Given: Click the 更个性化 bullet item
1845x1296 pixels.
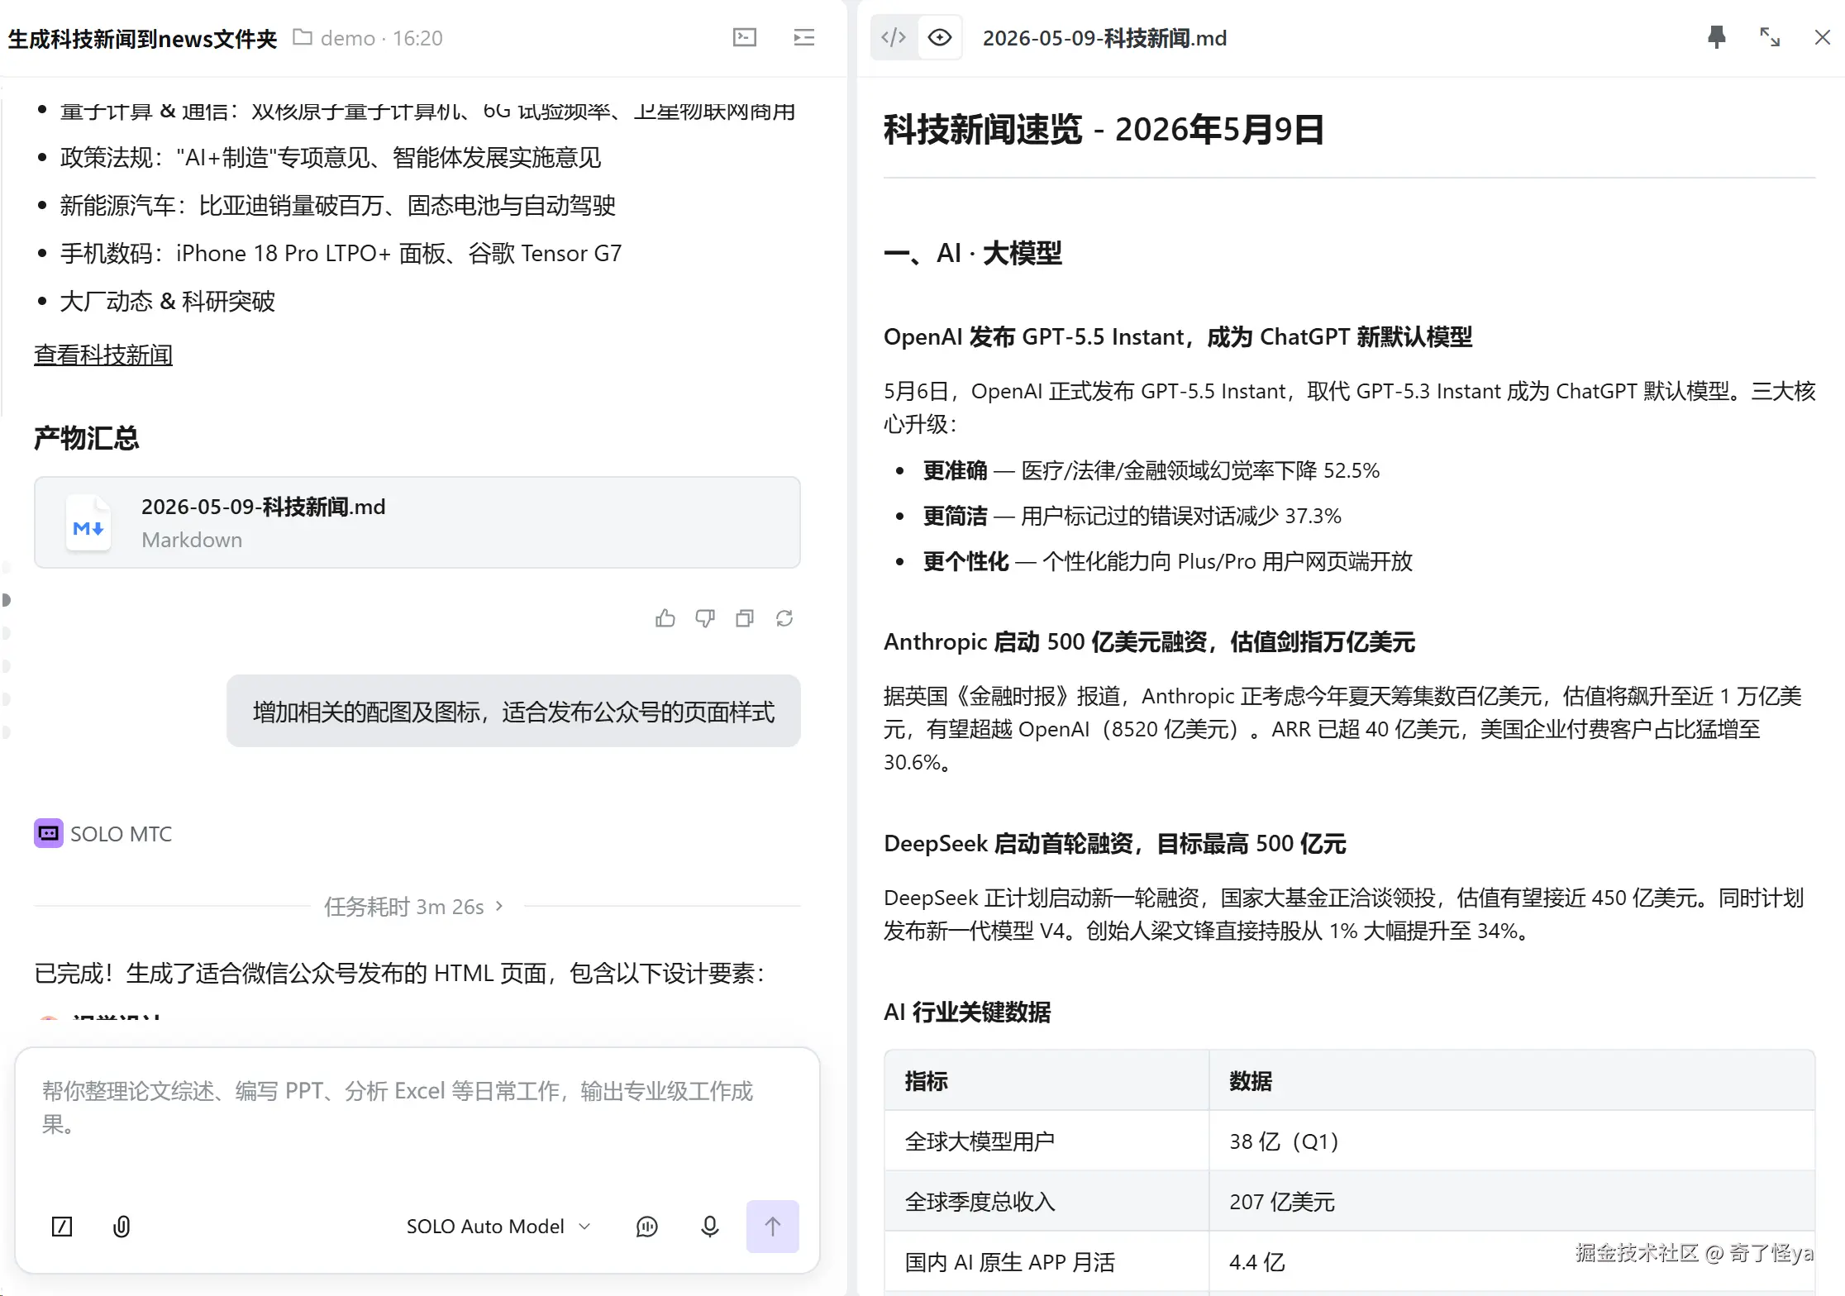Looking at the screenshot, I should pos(1167,561).
